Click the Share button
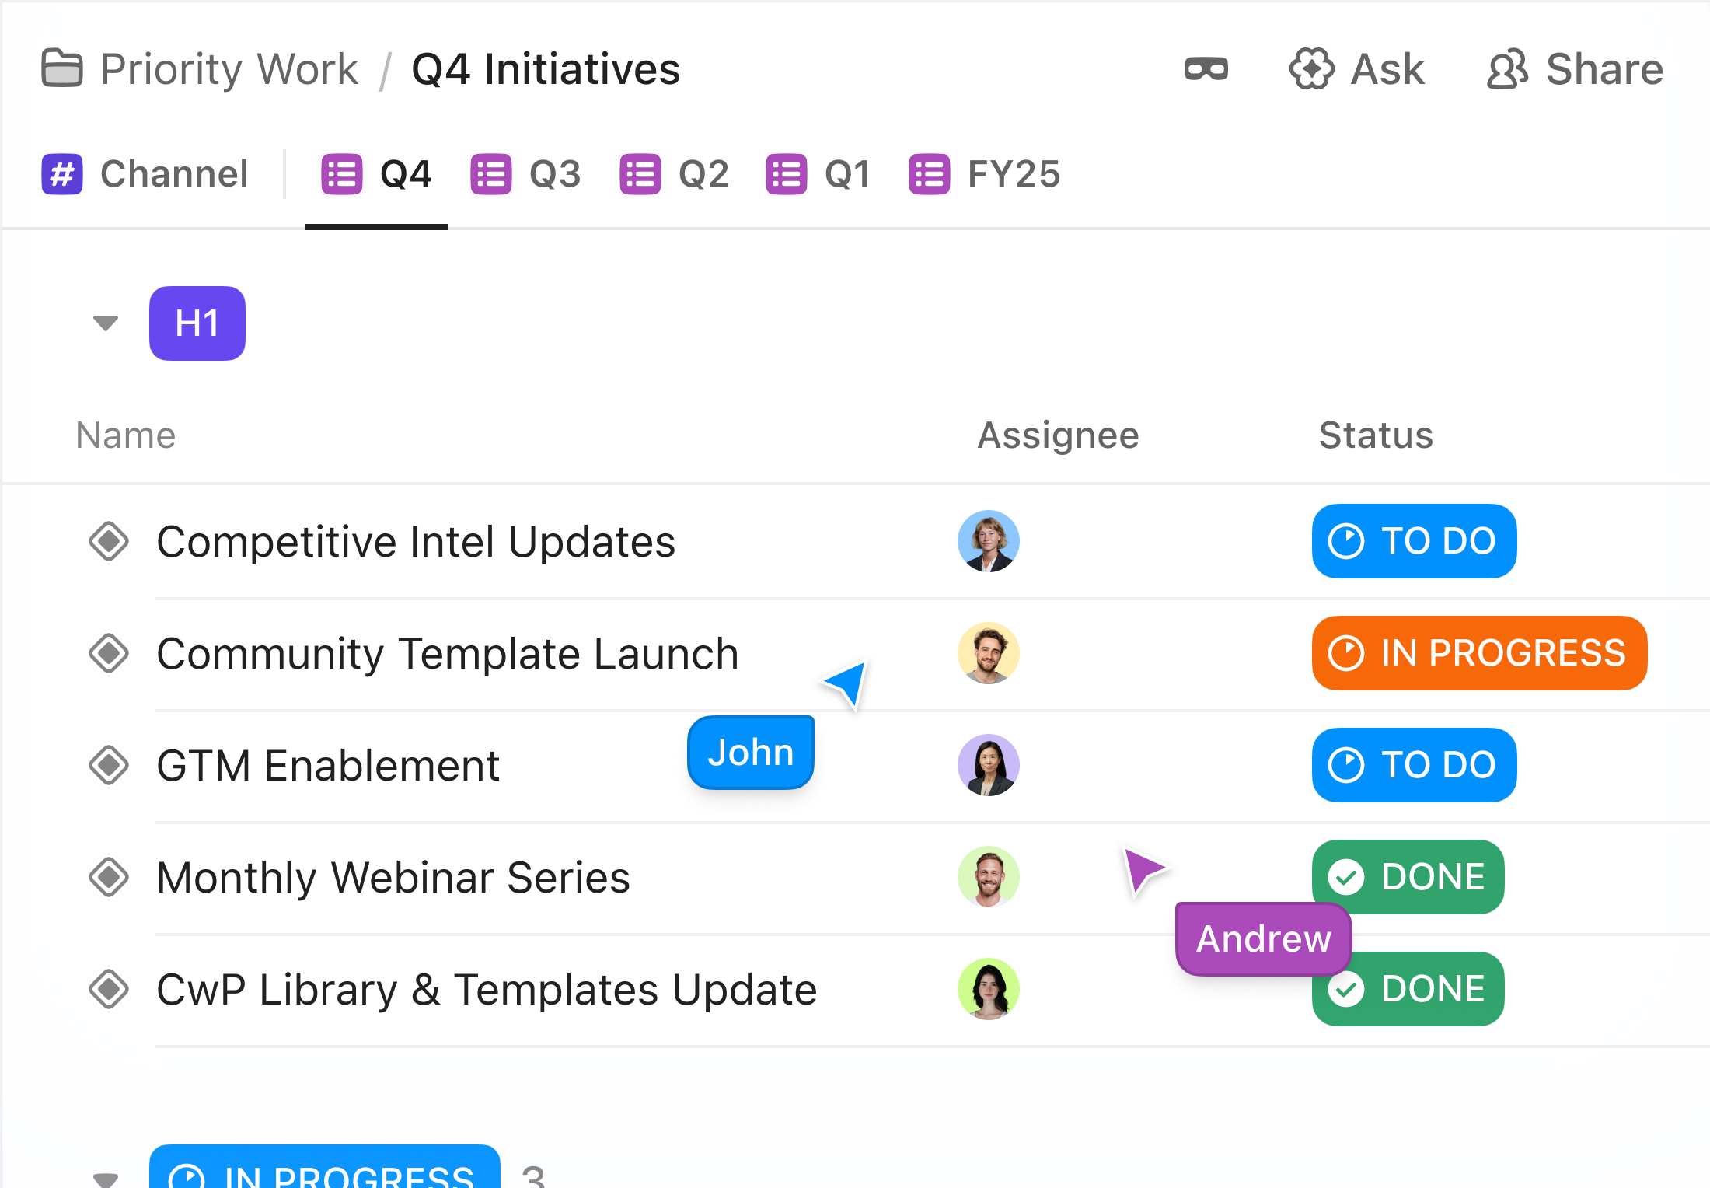Image resolution: width=1710 pixels, height=1188 pixels. point(1573,69)
